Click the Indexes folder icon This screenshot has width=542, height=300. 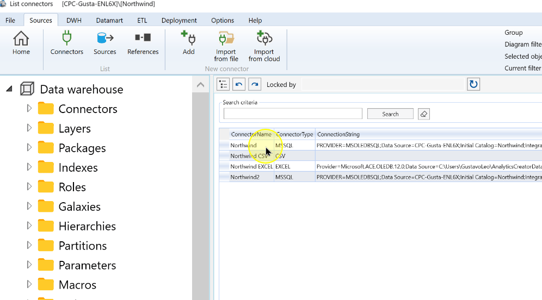(46, 167)
